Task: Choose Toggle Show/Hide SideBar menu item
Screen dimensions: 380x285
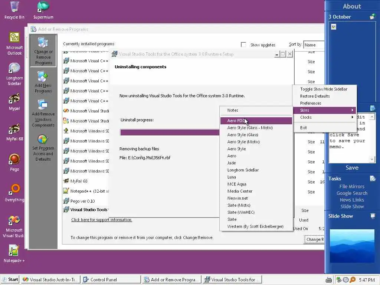Action: pos(324,89)
